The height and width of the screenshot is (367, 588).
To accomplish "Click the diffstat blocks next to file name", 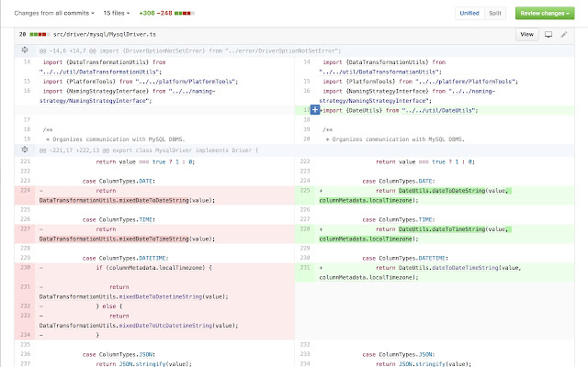I will [40, 35].
